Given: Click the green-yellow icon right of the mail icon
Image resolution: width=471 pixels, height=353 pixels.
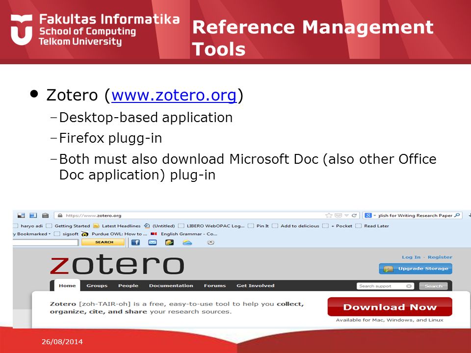Looking at the screenshot, I should pyautogui.click(x=169, y=242).
